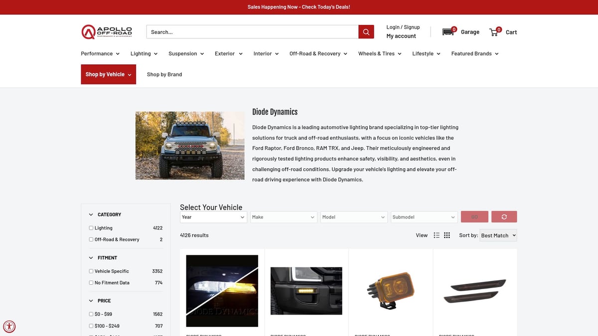Open the Wheels & Tires menu

[x=379, y=54]
